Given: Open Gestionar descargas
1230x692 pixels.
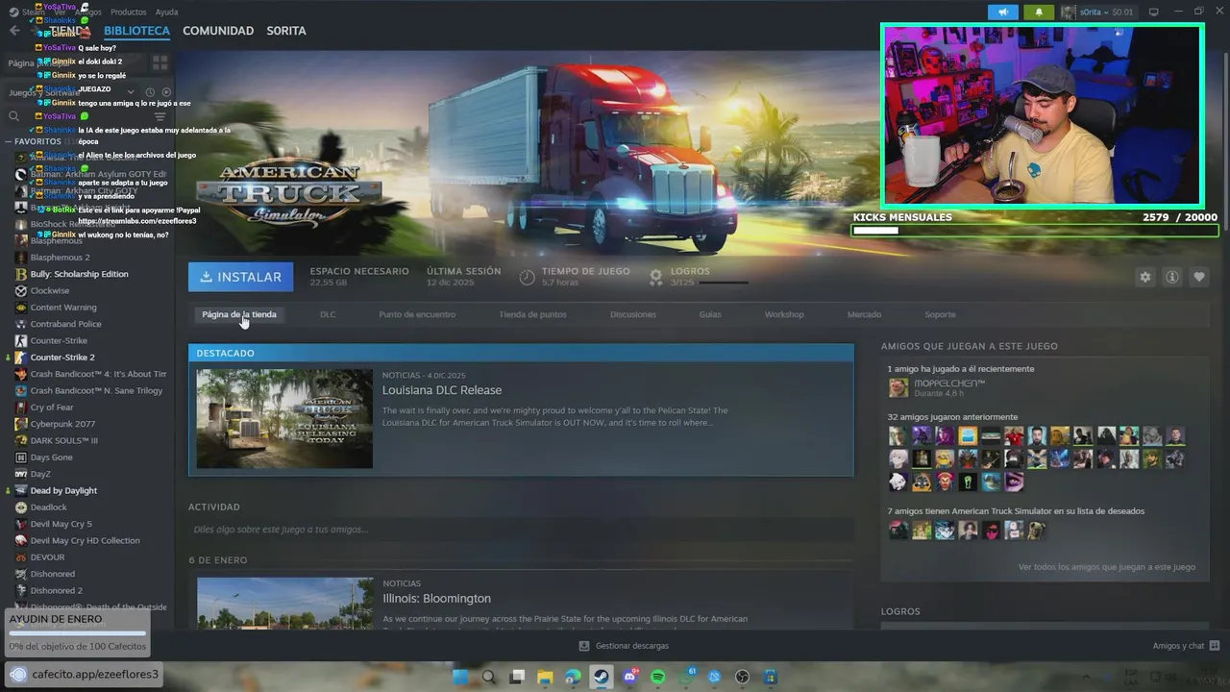Looking at the screenshot, I should (625, 646).
